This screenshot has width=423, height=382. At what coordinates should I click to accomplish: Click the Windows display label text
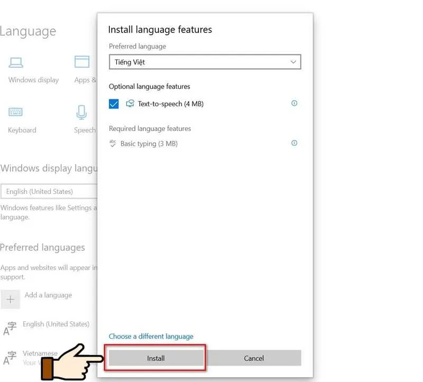pyautogui.click(x=33, y=80)
